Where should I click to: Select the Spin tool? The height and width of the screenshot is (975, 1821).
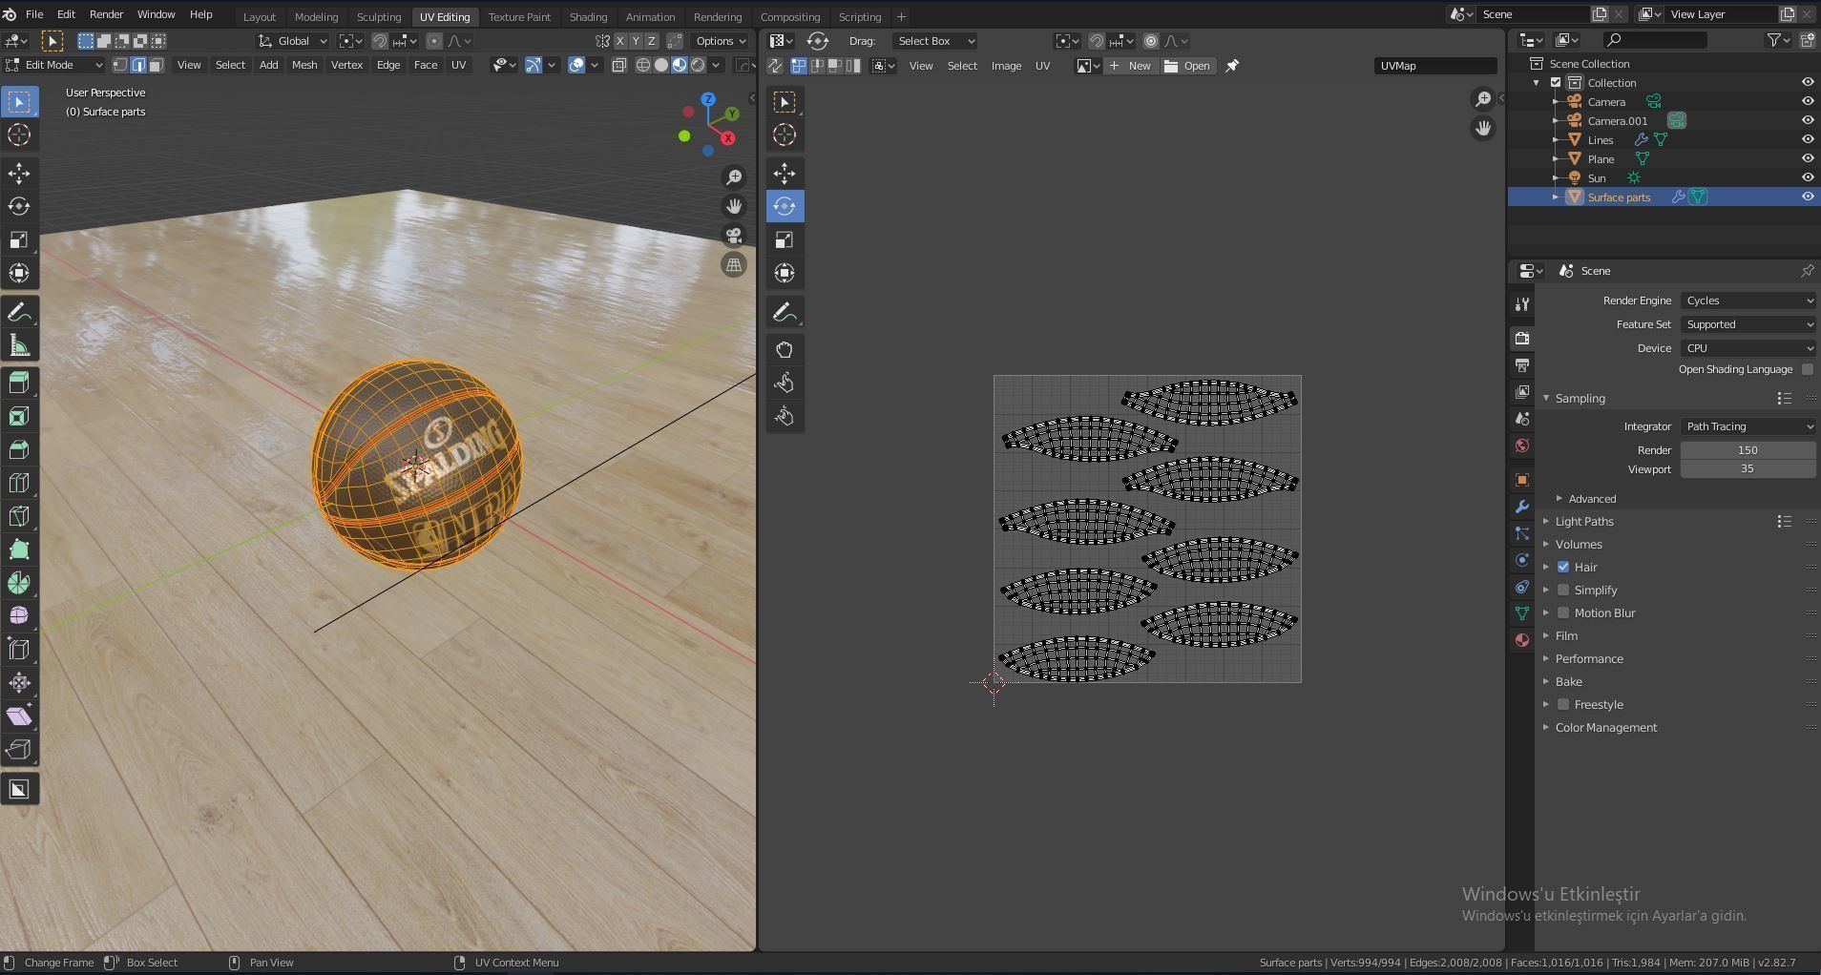tap(19, 583)
